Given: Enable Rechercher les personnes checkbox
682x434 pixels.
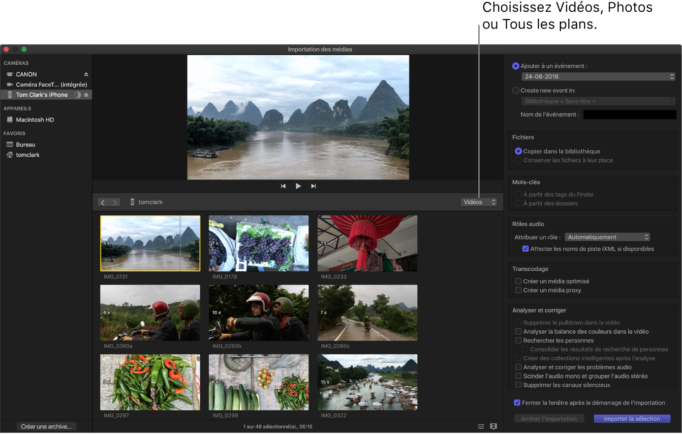Looking at the screenshot, I should [518, 341].
